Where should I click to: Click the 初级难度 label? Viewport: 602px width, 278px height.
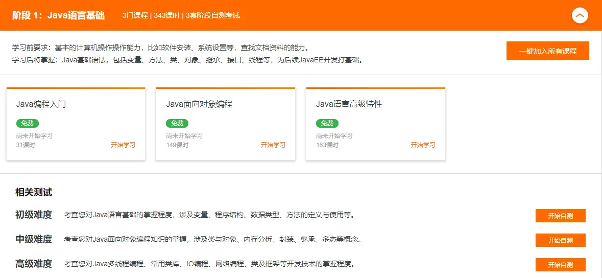point(34,215)
